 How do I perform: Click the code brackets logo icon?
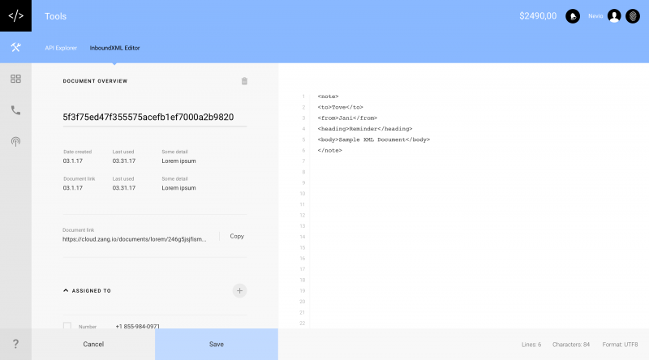point(15,15)
